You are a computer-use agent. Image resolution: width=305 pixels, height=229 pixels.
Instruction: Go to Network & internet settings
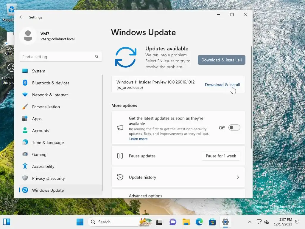pos(60,95)
